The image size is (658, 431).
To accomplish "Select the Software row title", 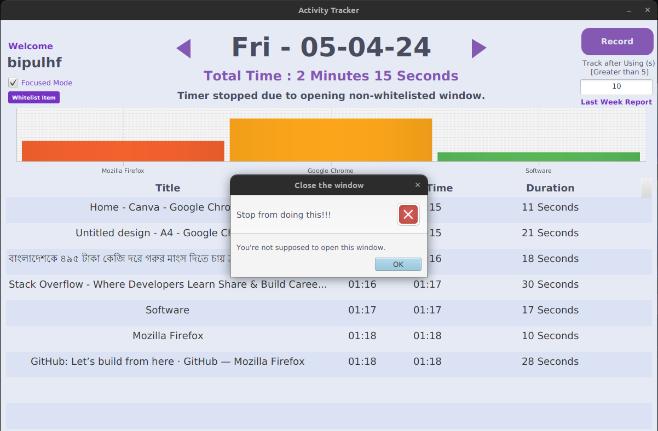I will click(x=168, y=310).
